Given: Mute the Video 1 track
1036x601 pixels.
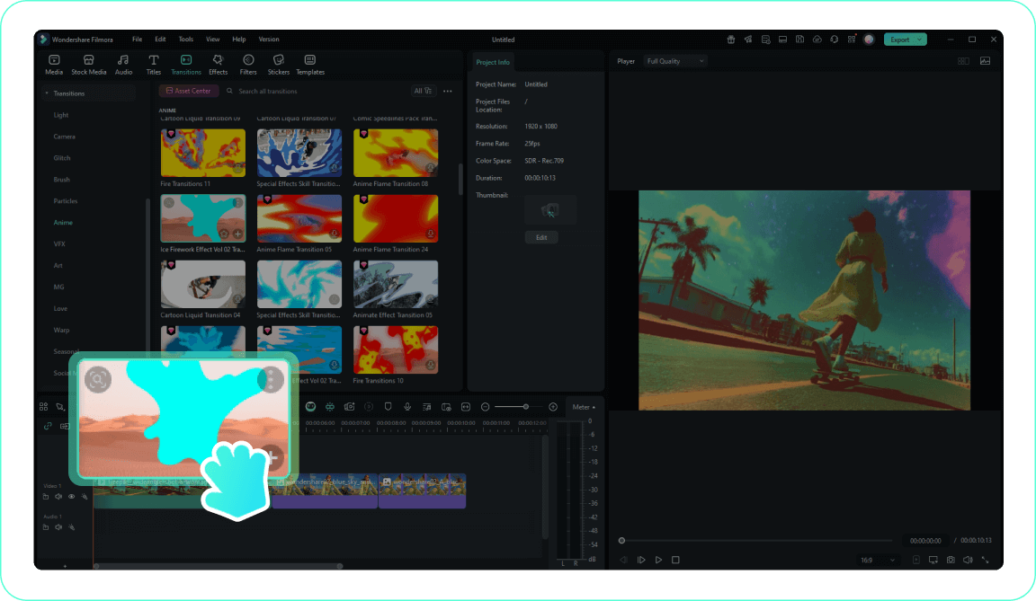Looking at the screenshot, I should coord(58,497).
